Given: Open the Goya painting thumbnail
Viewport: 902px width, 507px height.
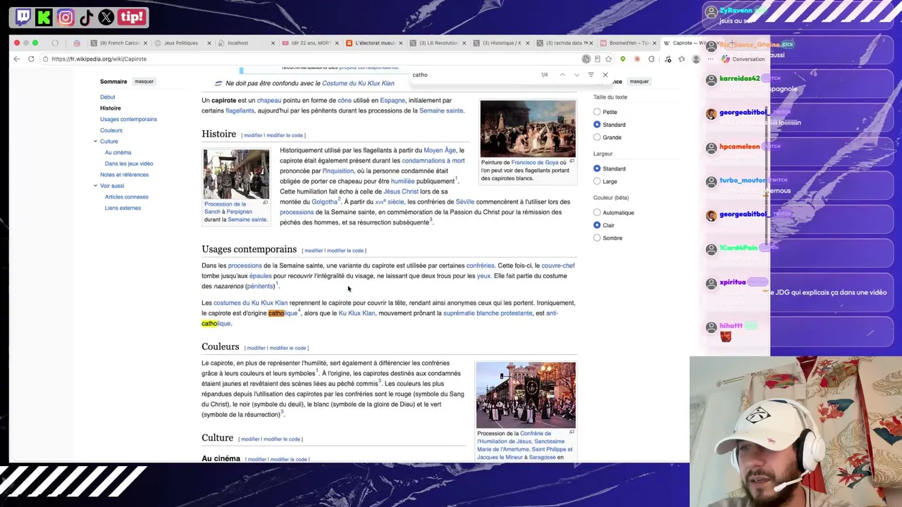Looking at the screenshot, I should point(528,128).
